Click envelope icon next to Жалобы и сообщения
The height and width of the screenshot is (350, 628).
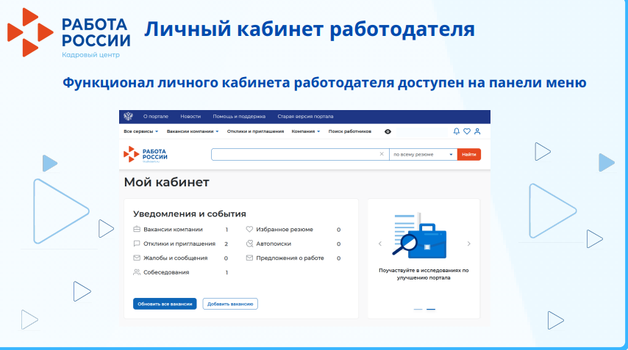pos(137,258)
